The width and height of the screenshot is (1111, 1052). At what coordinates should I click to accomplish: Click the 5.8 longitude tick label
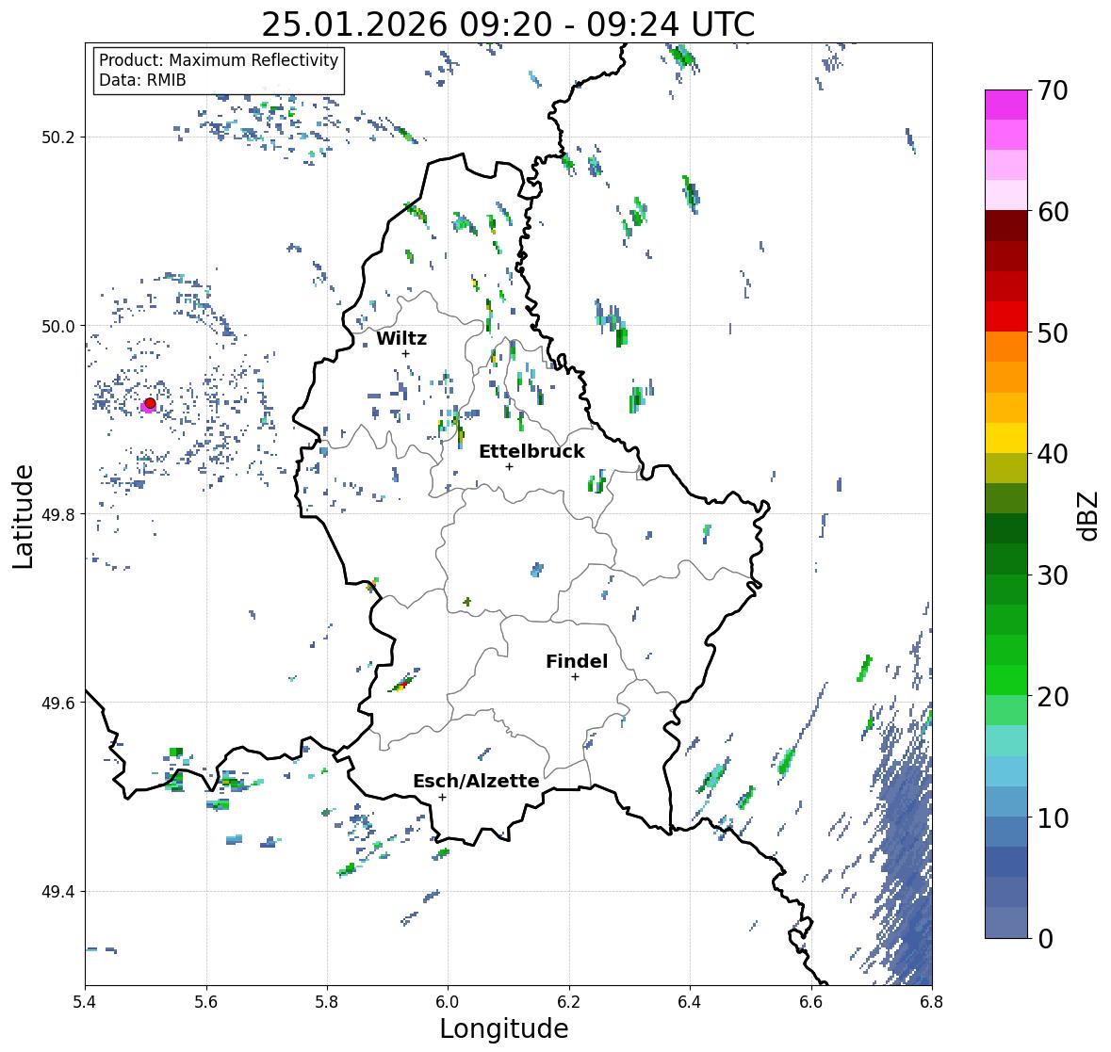327,1002
